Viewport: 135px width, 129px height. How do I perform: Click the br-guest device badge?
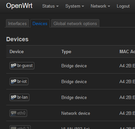tap(22, 66)
